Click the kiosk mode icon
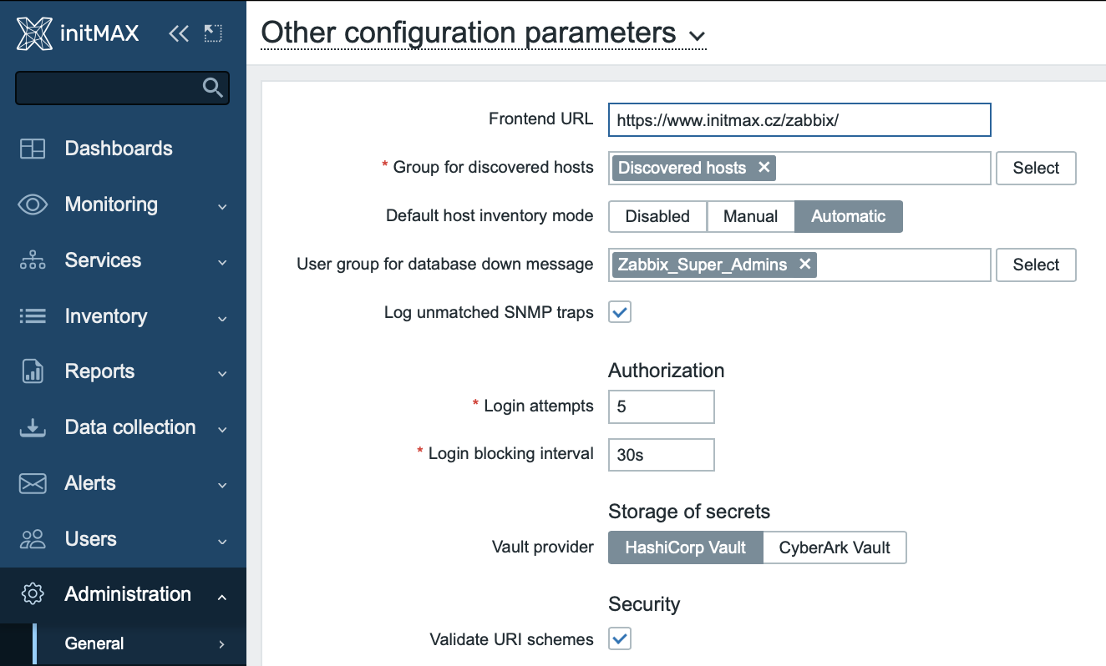This screenshot has height=666, width=1106. tap(213, 33)
